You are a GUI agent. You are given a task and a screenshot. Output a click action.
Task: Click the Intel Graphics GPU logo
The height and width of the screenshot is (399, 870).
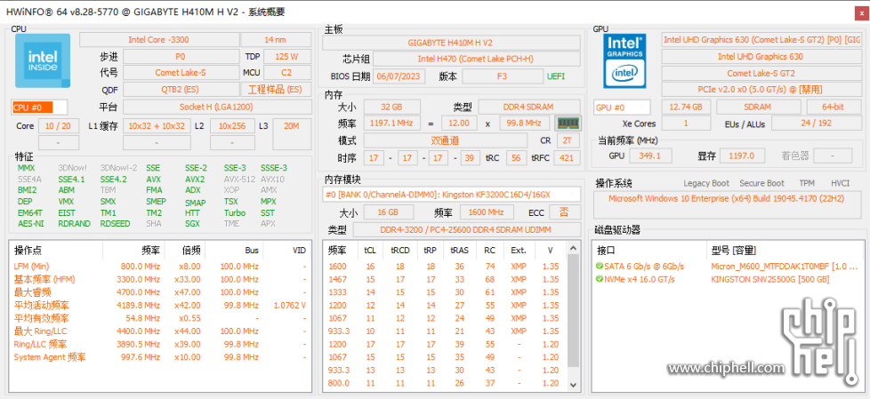pos(624,60)
